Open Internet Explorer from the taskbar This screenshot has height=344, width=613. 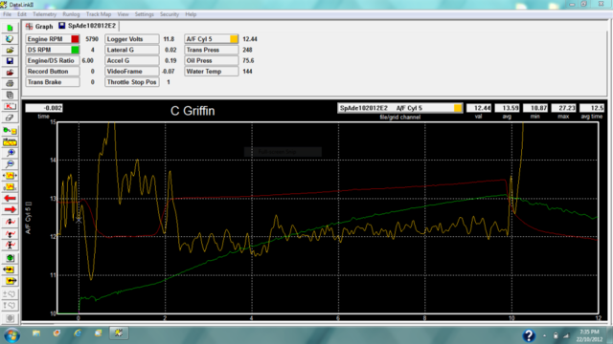78,333
